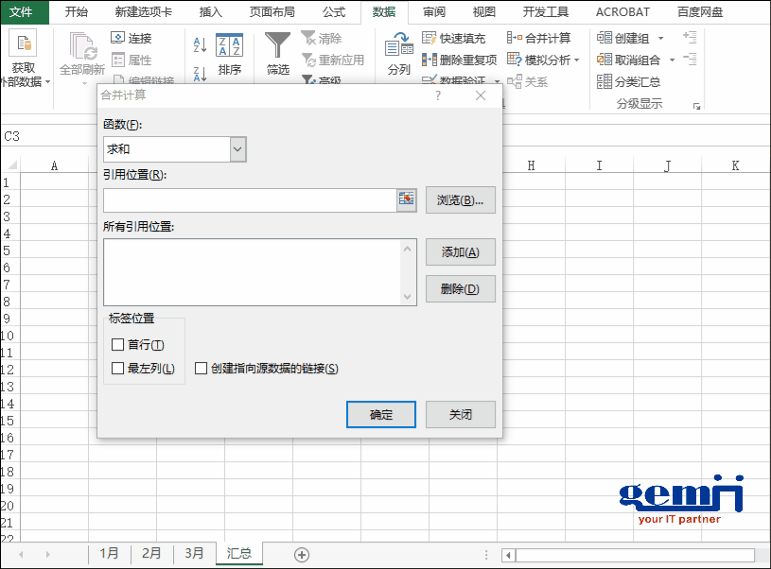Click the 分列 text-to-columns icon
The height and width of the screenshot is (569, 771).
[x=398, y=46]
